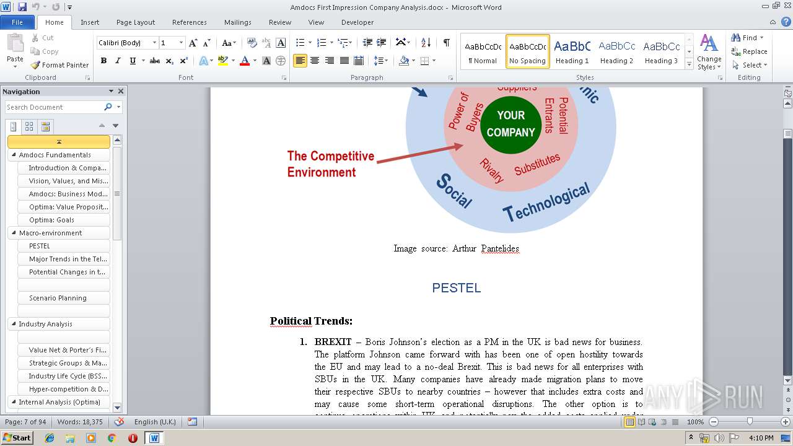Align text right
793x446 pixels.
tap(330, 61)
